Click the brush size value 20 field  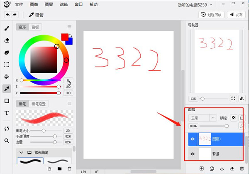pos(68,131)
